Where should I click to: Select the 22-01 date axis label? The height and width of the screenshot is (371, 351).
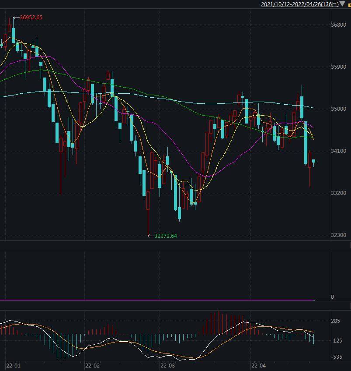point(13,365)
